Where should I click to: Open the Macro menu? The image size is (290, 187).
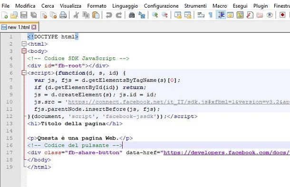coord(220,6)
